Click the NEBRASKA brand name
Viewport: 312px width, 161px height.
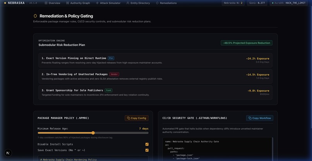(16, 3)
